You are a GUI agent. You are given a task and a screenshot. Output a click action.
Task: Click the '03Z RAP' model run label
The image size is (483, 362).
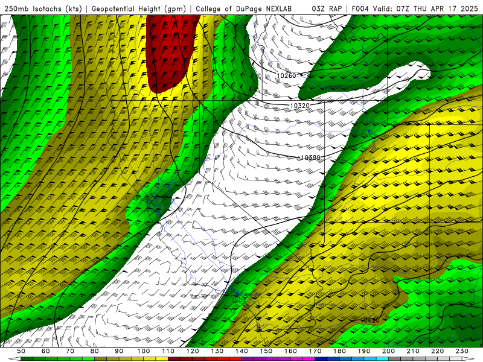coord(327,9)
